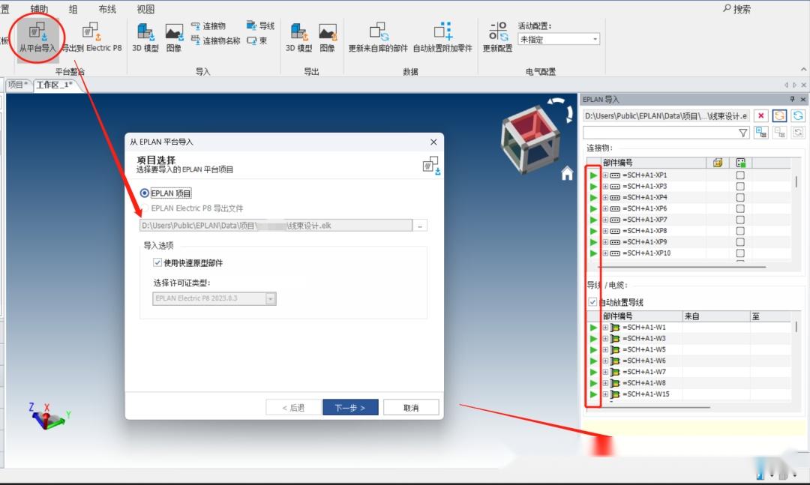Switch to the 项目* document tab
Image resolution: width=810 pixels, height=485 pixels.
click(18, 85)
